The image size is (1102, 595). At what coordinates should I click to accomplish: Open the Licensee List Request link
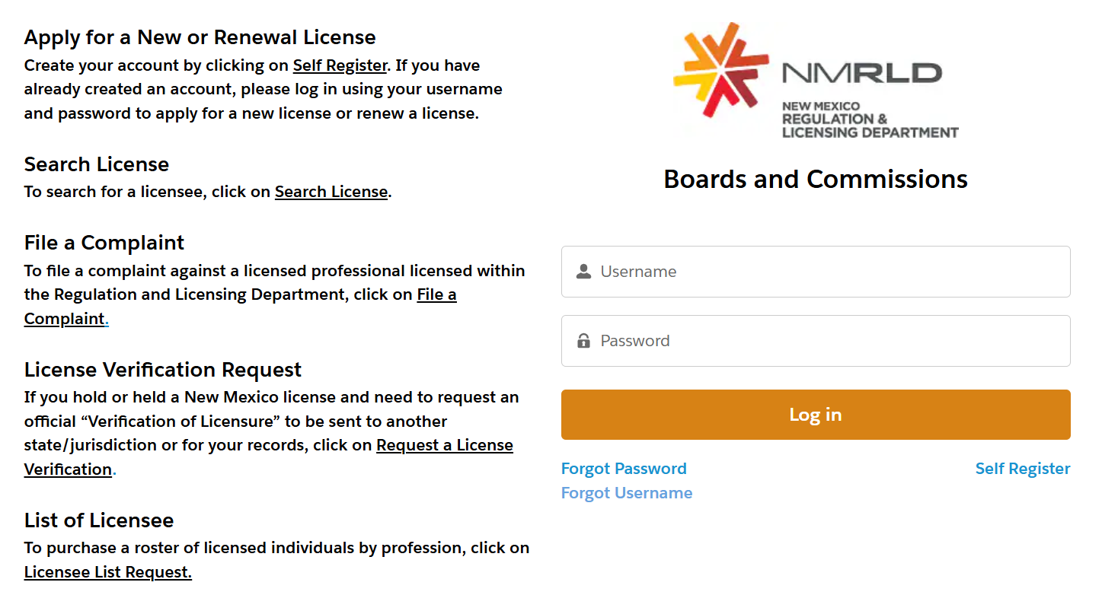107,572
